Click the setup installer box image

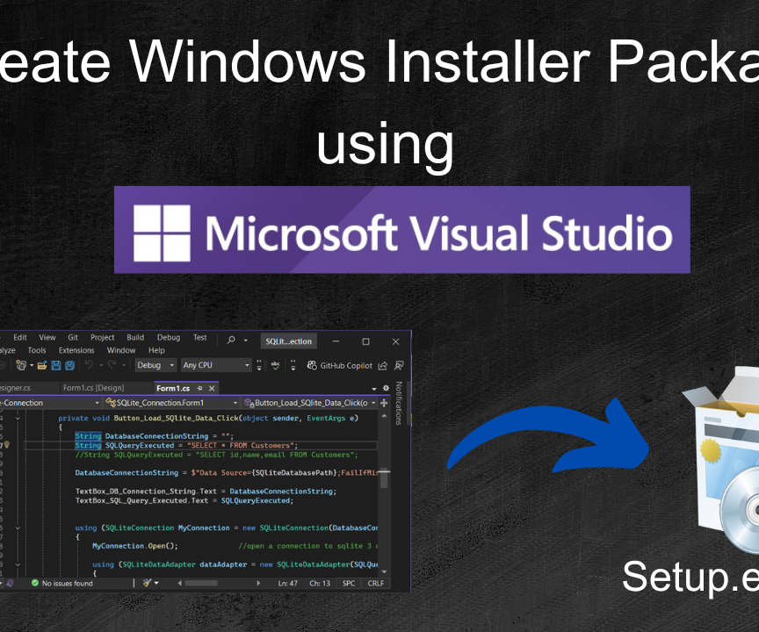click(x=720, y=459)
